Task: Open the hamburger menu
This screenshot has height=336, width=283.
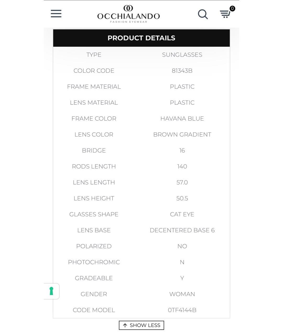Action: [56, 14]
